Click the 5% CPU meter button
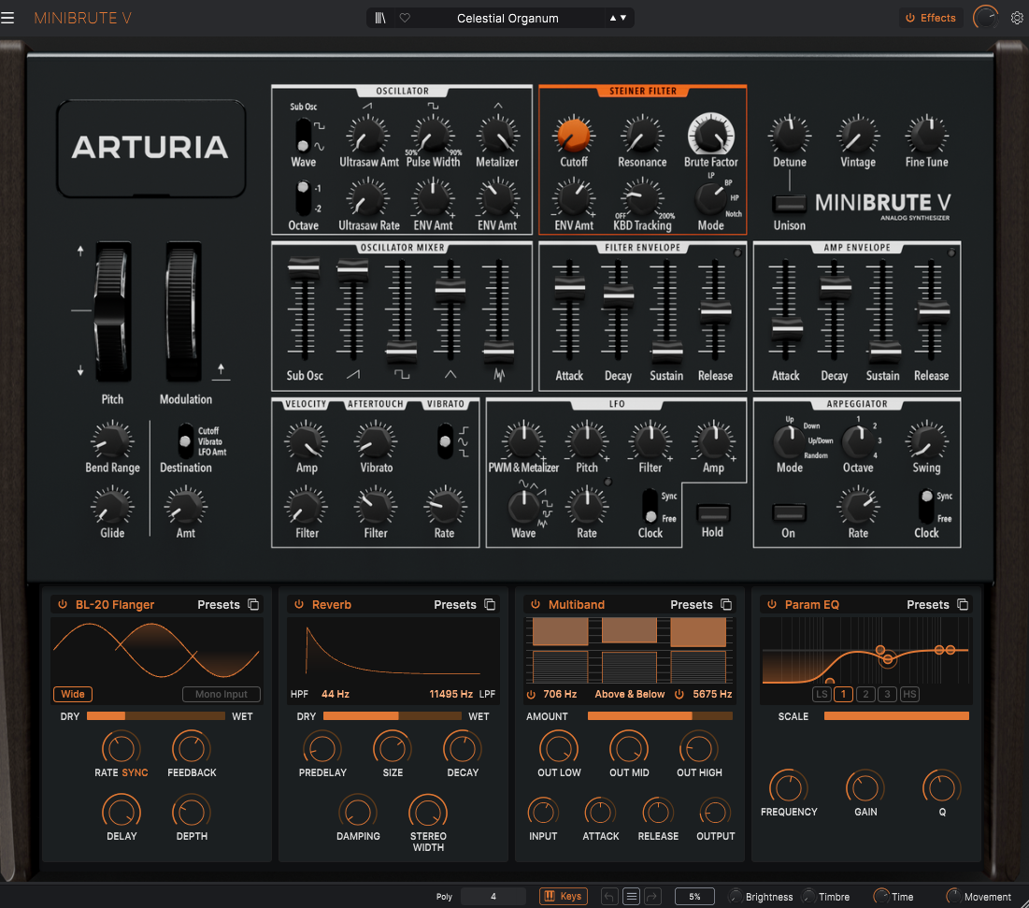The width and height of the screenshot is (1029, 908). [x=694, y=896]
